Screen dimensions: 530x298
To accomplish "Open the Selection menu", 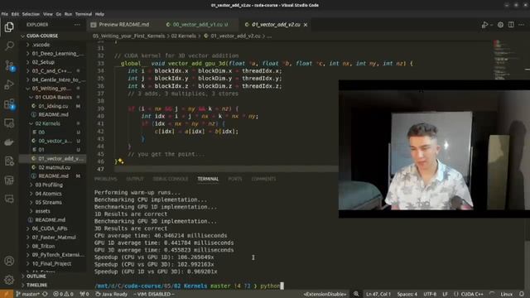I will coord(31,14).
